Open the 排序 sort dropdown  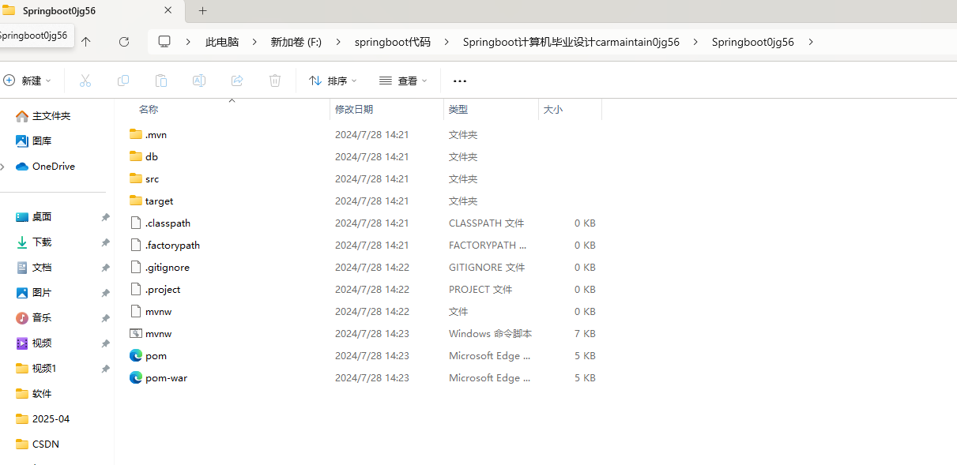click(333, 81)
